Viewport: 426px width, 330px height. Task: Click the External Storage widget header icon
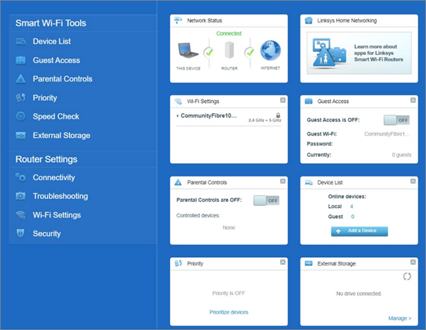coord(309,263)
